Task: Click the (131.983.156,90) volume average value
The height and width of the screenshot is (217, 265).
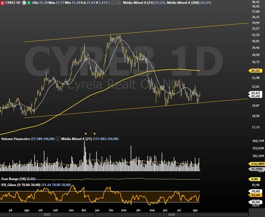Action: pos(106,139)
